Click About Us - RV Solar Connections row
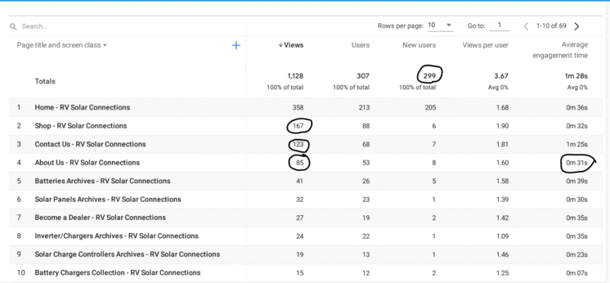610x283 pixels. pyautogui.click(x=87, y=163)
